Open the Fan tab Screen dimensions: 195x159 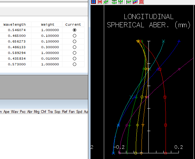72,112
